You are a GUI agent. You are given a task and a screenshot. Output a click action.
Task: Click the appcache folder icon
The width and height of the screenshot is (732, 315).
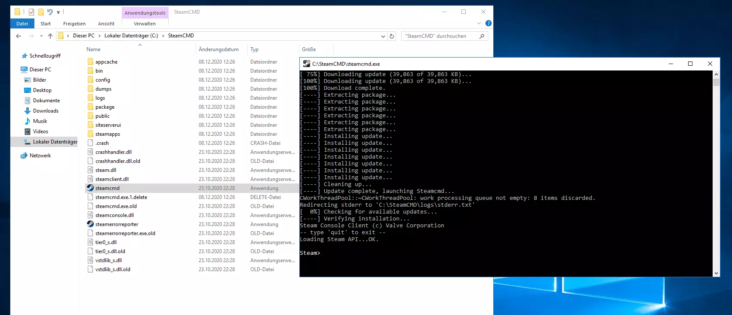pyautogui.click(x=90, y=61)
